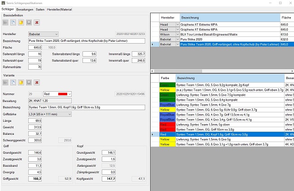
Task: Open the Saiten tab
Action: point(40,9)
